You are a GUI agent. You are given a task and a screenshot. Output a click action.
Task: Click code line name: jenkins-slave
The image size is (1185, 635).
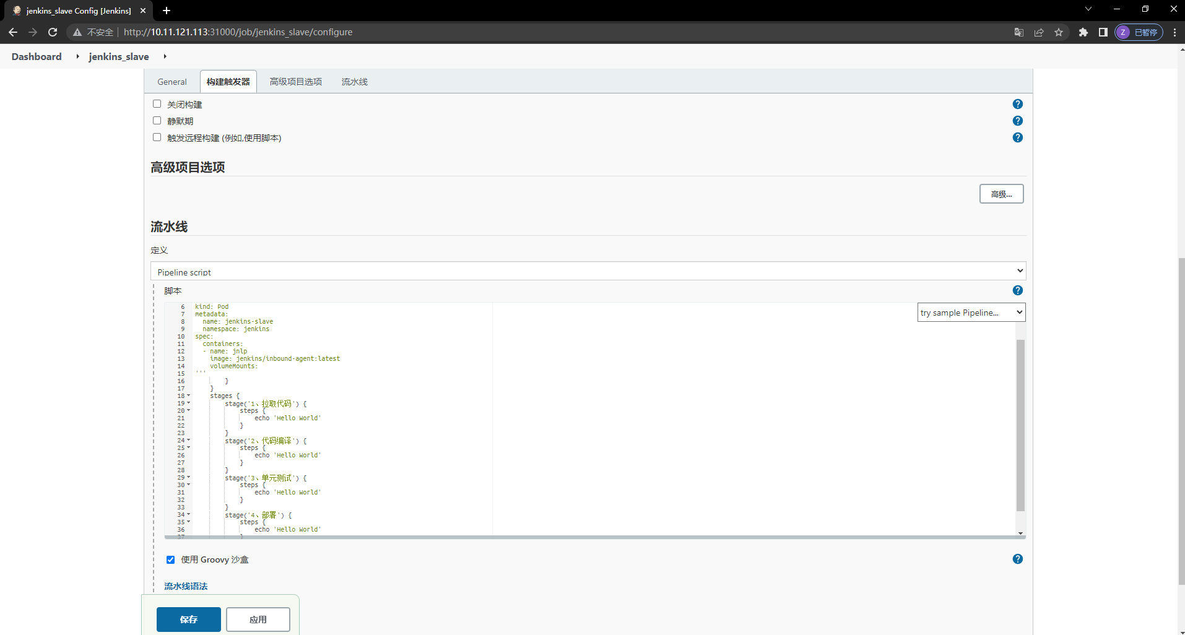click(x=238, y=321)
